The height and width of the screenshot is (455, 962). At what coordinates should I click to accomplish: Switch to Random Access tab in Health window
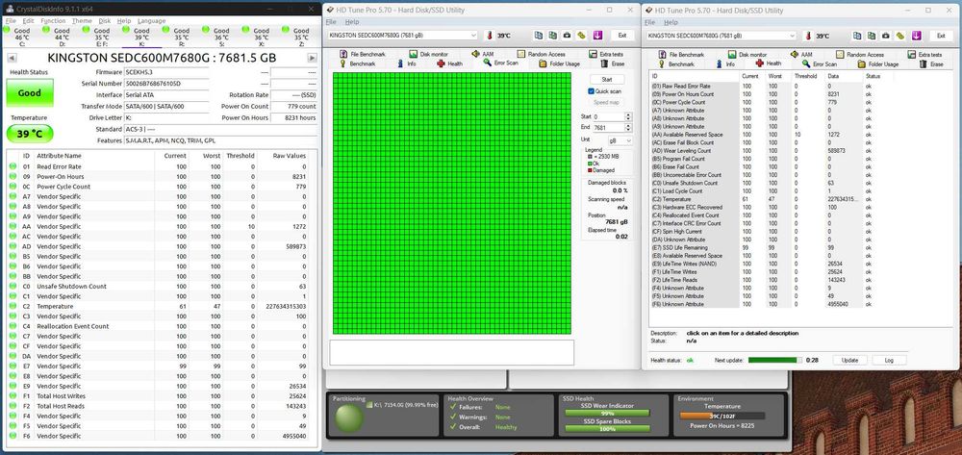(x=859, y=55)
